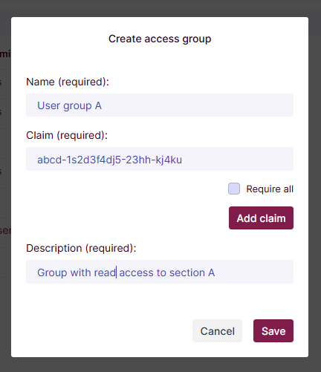Focus the Claim input field

pyautogui.click(x=160, y=159)
